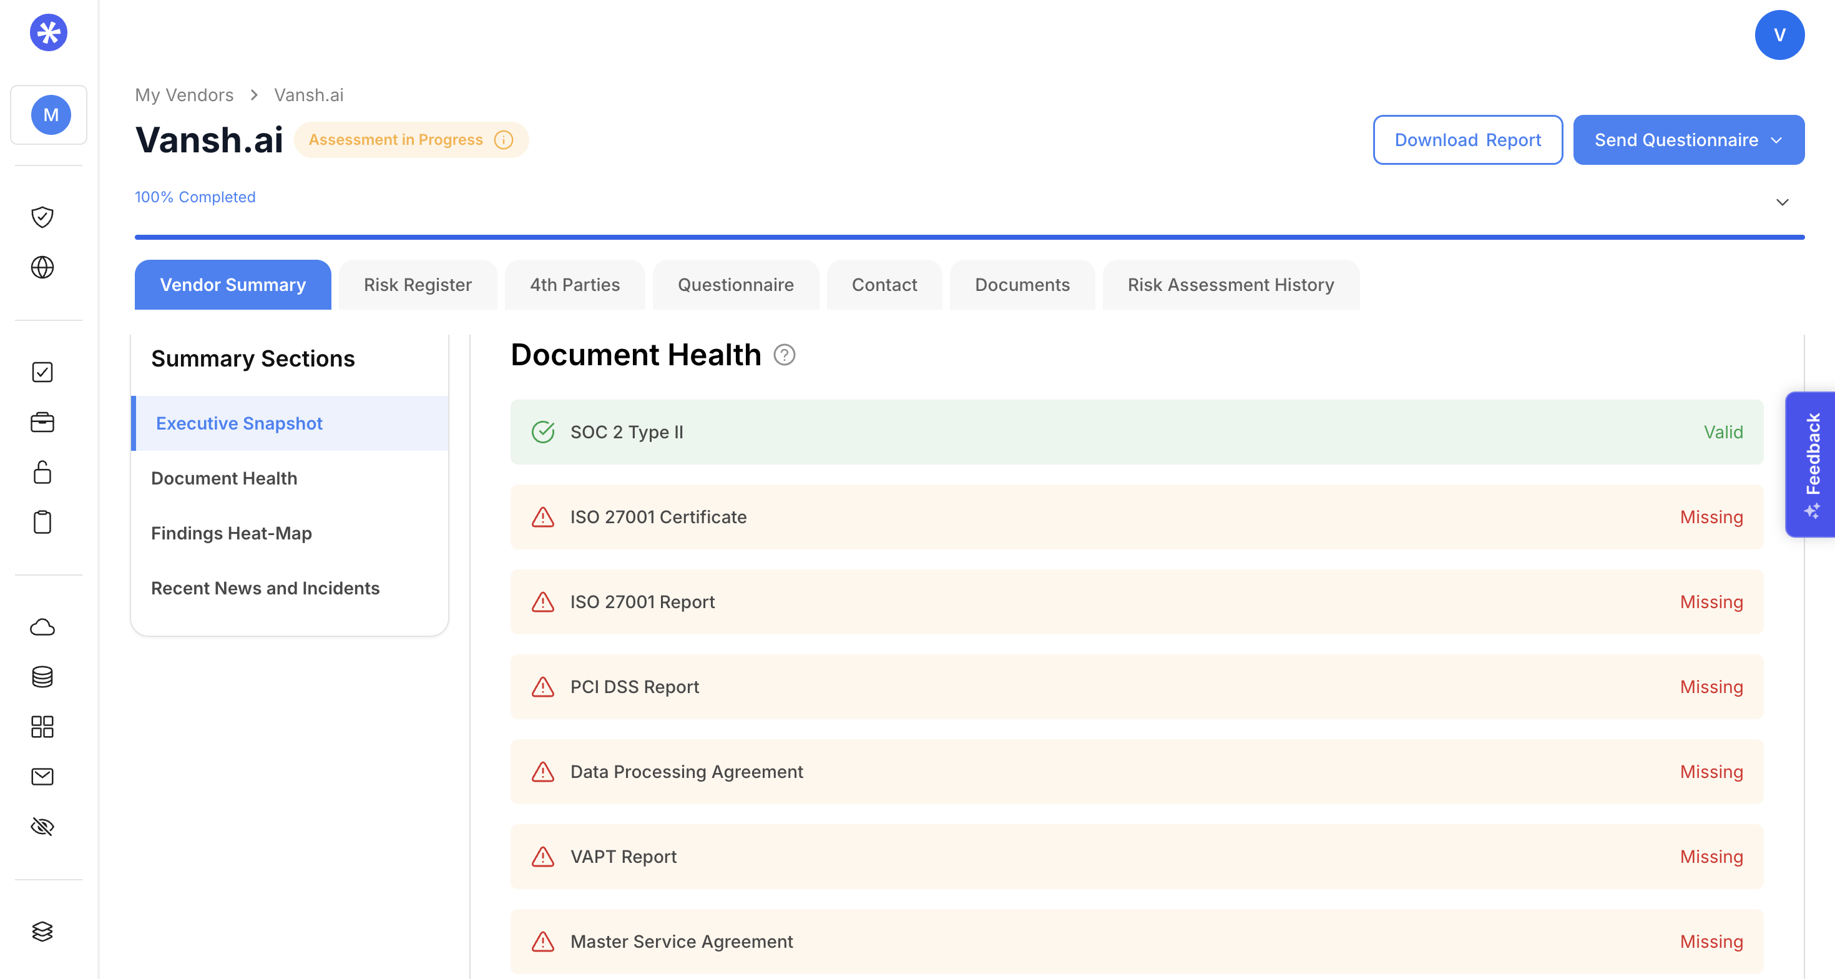1835x979 pixels.
Task: Click the Assessment in Progress info icon
Action: point(504,140)
